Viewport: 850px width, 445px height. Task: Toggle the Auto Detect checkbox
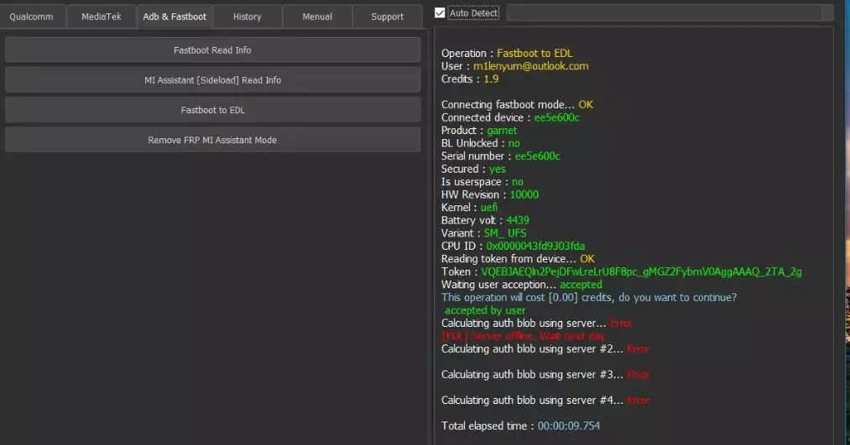pyautogui.click(x=441, y=13)
